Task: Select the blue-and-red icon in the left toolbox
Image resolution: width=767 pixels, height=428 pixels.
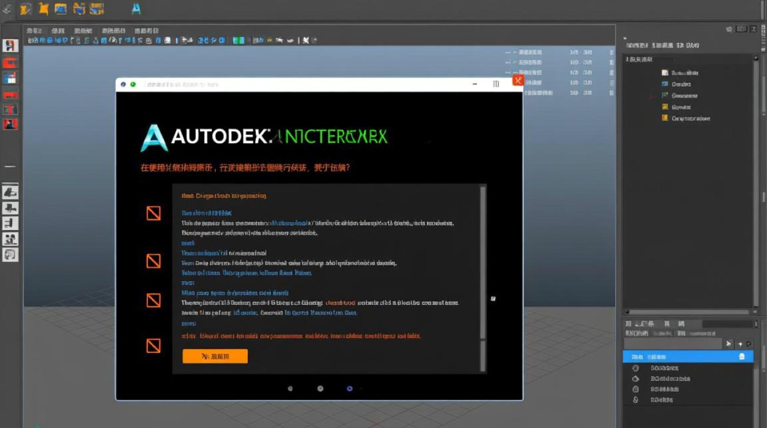Action: coord(10,78)
